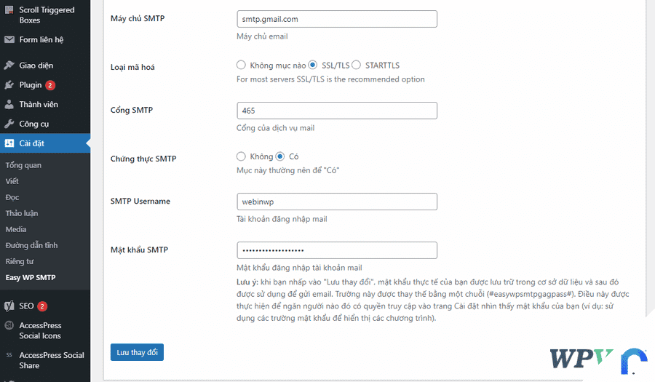Click the Máy chủ SMTP input field
This screenshot has height=382, width=655.
pos(337,19)
